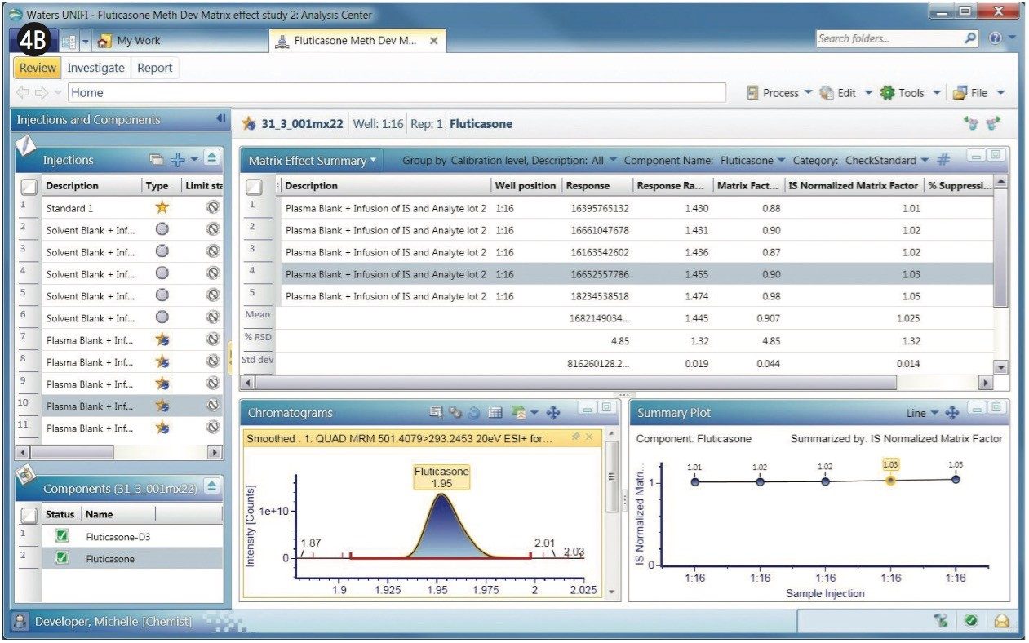This screenshot has width=1029, height=643.
Task: Toggle the select-all box in Components table
Action: pyautogui.click(x=29, y=515)
